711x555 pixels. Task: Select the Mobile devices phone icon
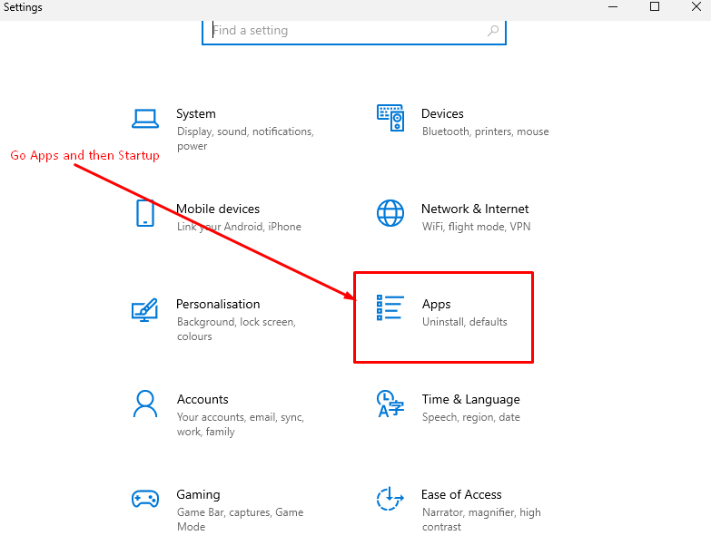[145, 214]
